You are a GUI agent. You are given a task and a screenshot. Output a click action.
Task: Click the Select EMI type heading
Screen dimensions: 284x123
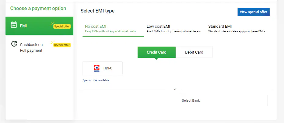(x=98, y=11)
